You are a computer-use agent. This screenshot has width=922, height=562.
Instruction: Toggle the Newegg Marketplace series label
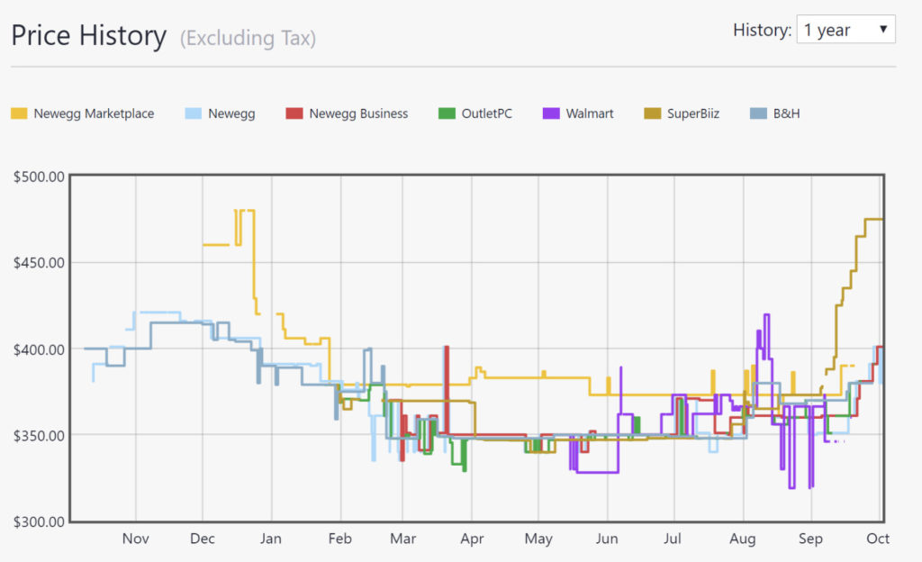click(94, 113)
